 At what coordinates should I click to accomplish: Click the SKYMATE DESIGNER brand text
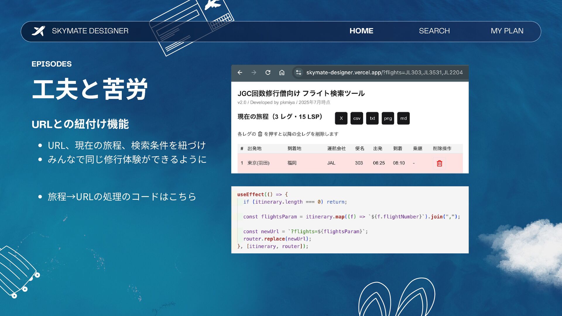[90, 31]
